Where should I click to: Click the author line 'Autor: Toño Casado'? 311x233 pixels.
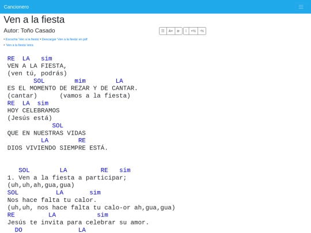(29, 30)
